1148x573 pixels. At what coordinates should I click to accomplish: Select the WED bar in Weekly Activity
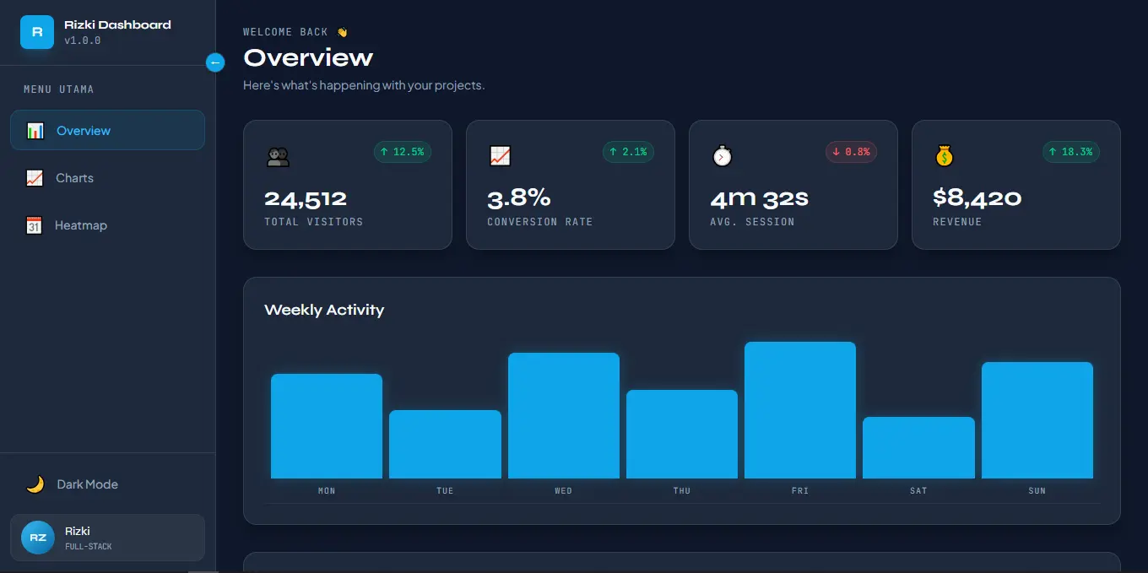[x=564, y=415]
